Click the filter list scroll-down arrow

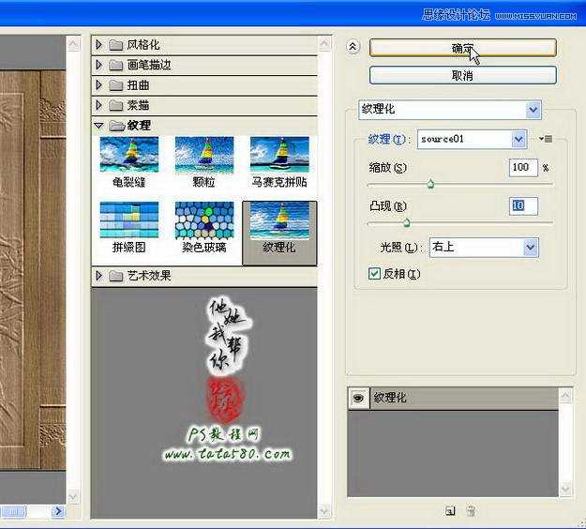(324, 510)
